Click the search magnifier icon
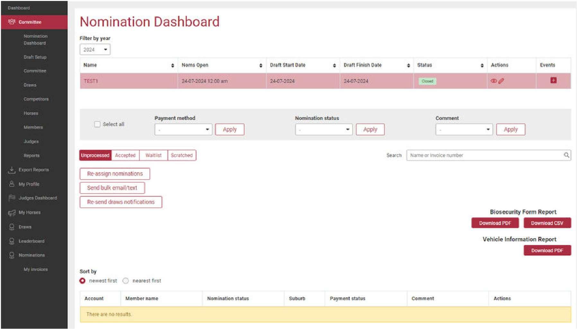The width and height of the screenshot is (577, 329). 566,155
